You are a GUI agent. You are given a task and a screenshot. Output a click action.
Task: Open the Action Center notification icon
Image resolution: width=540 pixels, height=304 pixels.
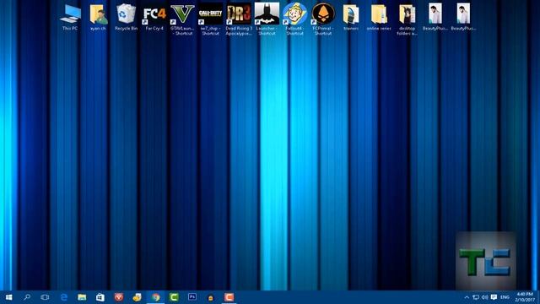click(494, 297)
